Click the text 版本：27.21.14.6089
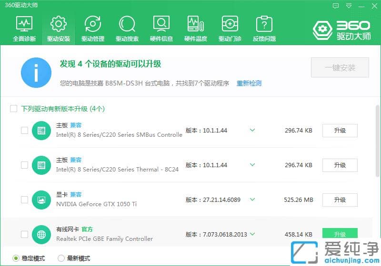Viewport: 381px width, 266px height. [x=213, y=200]
